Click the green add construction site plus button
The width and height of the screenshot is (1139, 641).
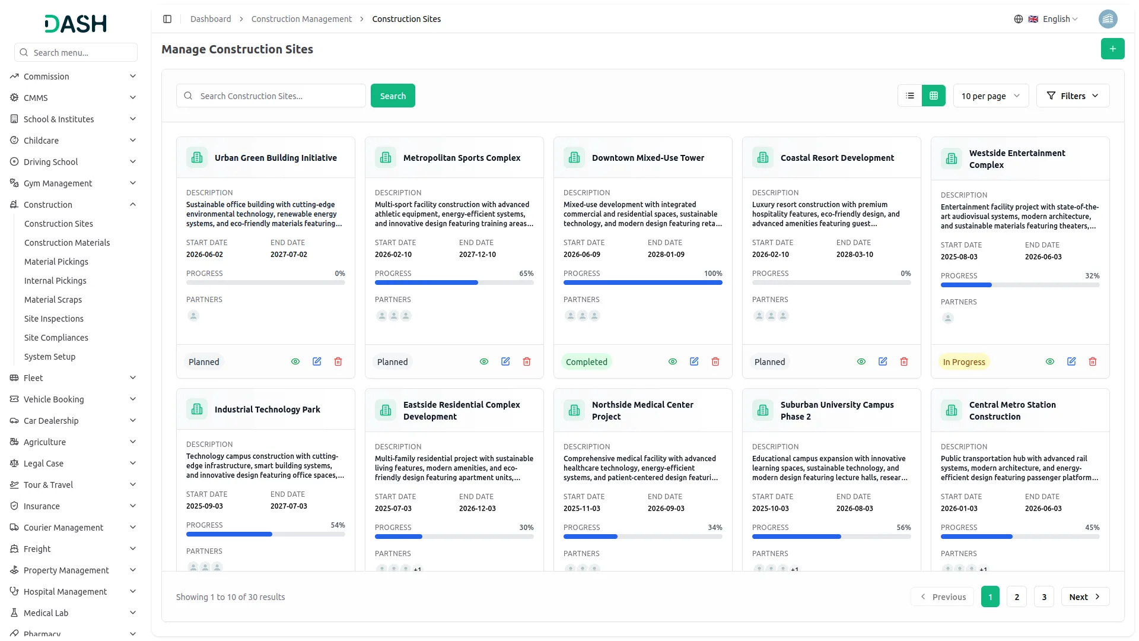1112,49
